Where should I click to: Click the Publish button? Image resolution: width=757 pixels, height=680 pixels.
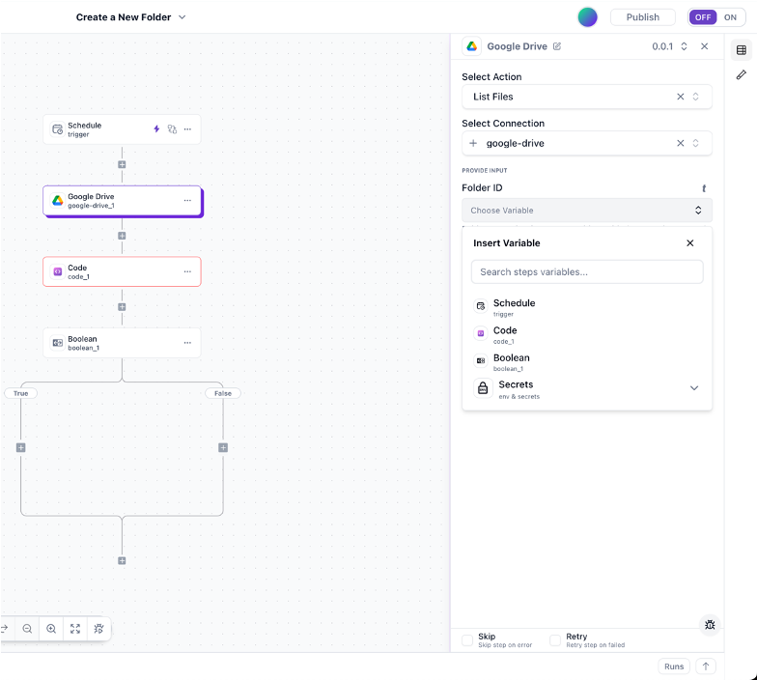642,17
